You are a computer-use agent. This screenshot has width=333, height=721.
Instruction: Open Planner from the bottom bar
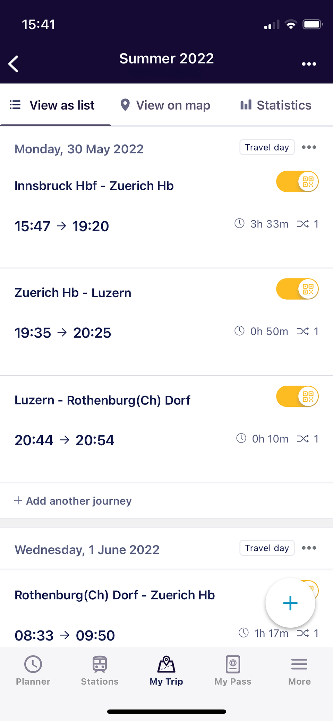(33, 670)
